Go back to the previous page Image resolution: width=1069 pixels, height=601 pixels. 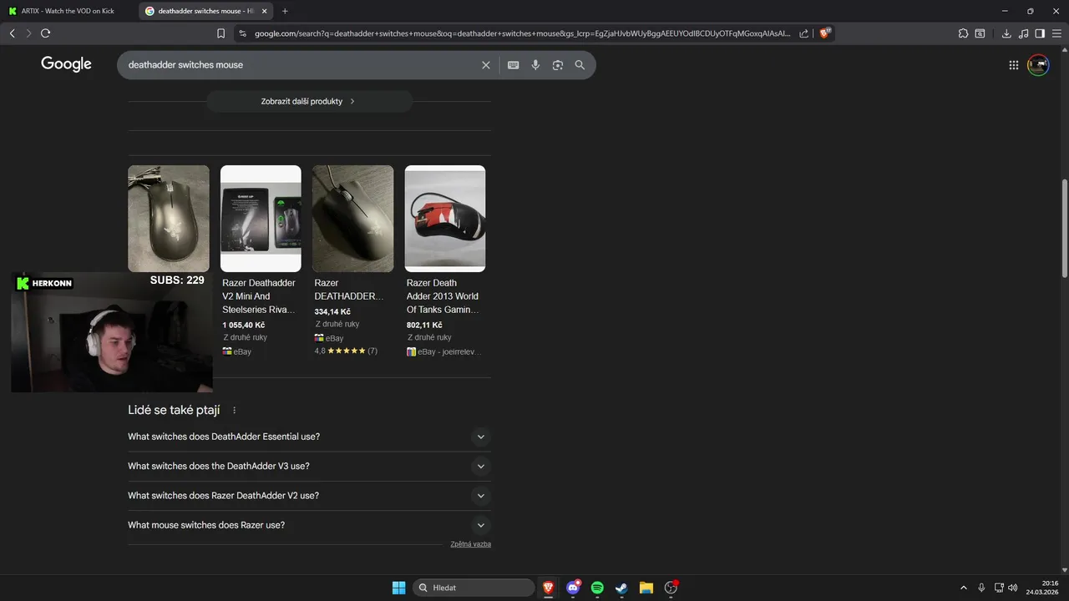[x=12, y=33]
